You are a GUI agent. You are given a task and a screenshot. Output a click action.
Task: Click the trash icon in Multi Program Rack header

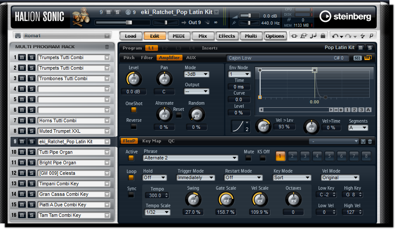click(x=107, y=47)
